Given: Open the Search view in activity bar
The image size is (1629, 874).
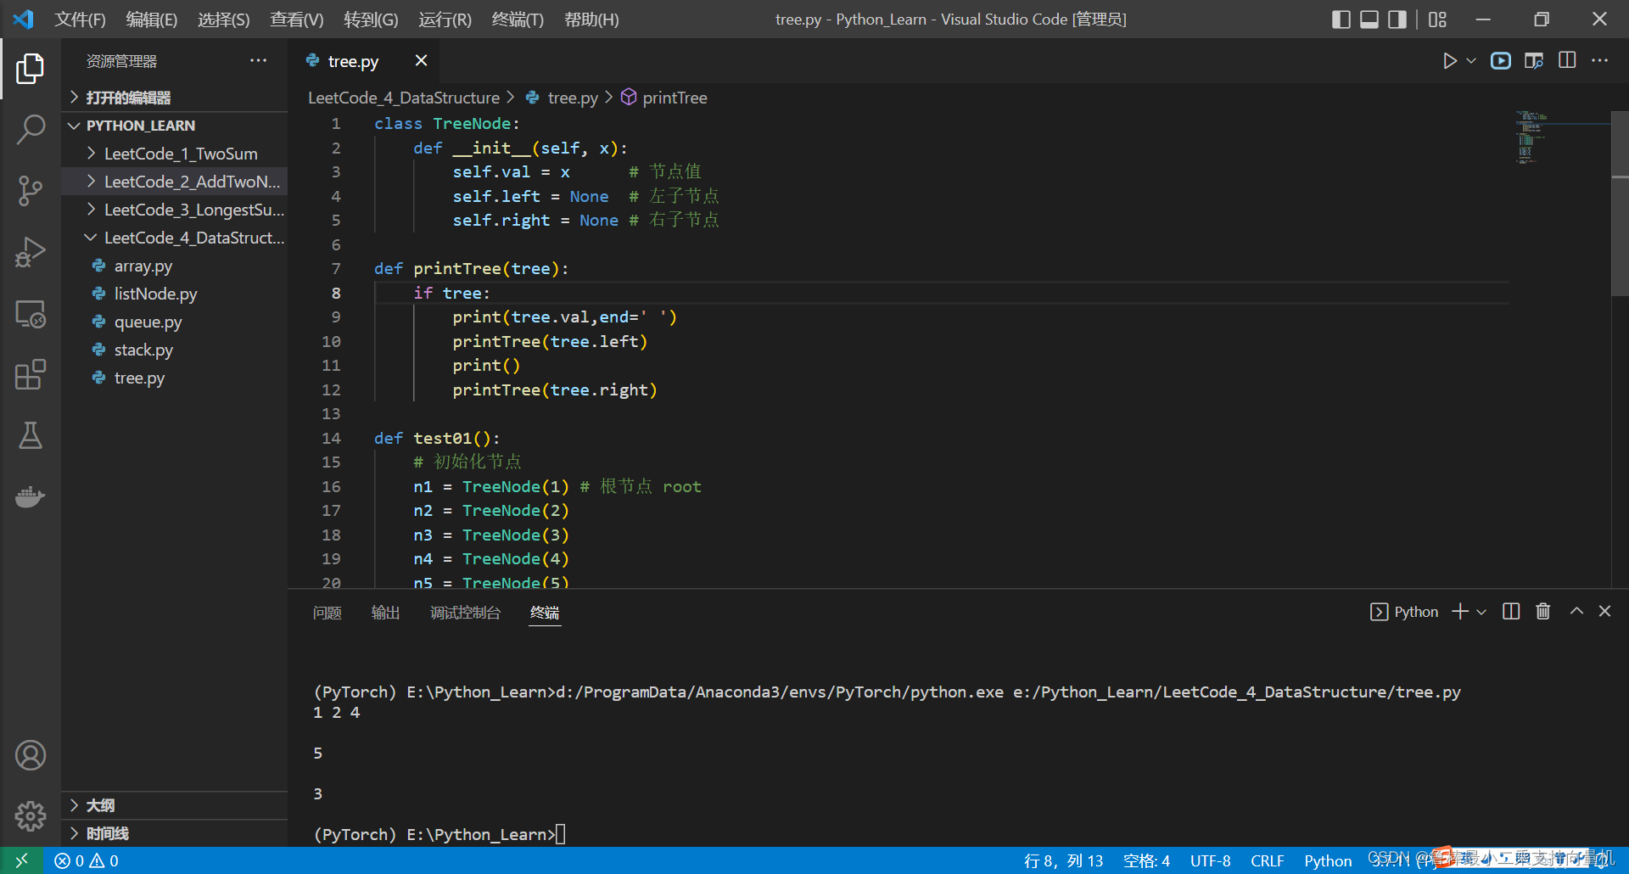Looking at the screenshot, I should [31, 130].
